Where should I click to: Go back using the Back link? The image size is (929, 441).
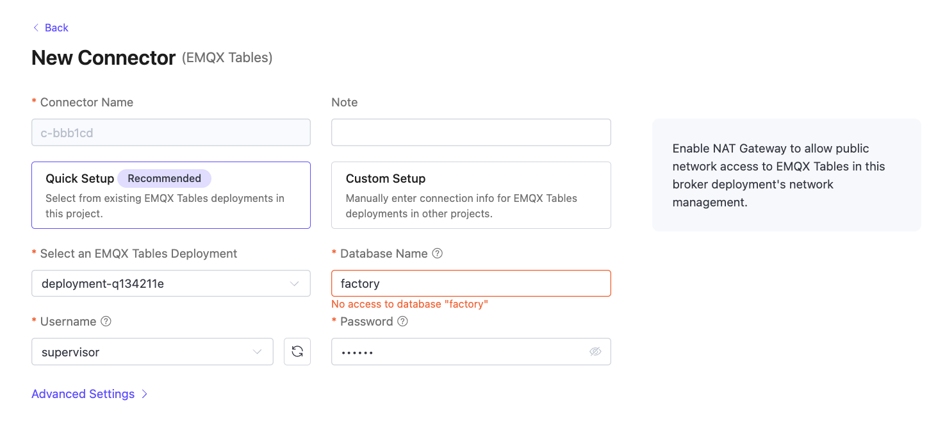click(50, 28)
